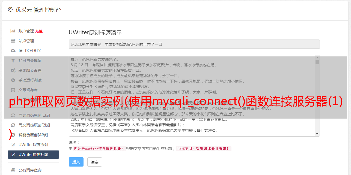Click the book icon for 公有词库查询

(x=13, y=170)
